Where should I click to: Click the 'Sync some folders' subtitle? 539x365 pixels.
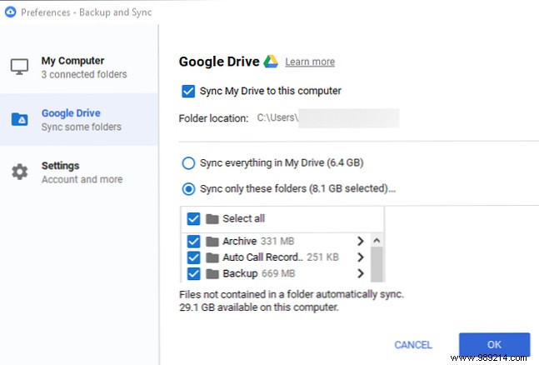point(81,127)
